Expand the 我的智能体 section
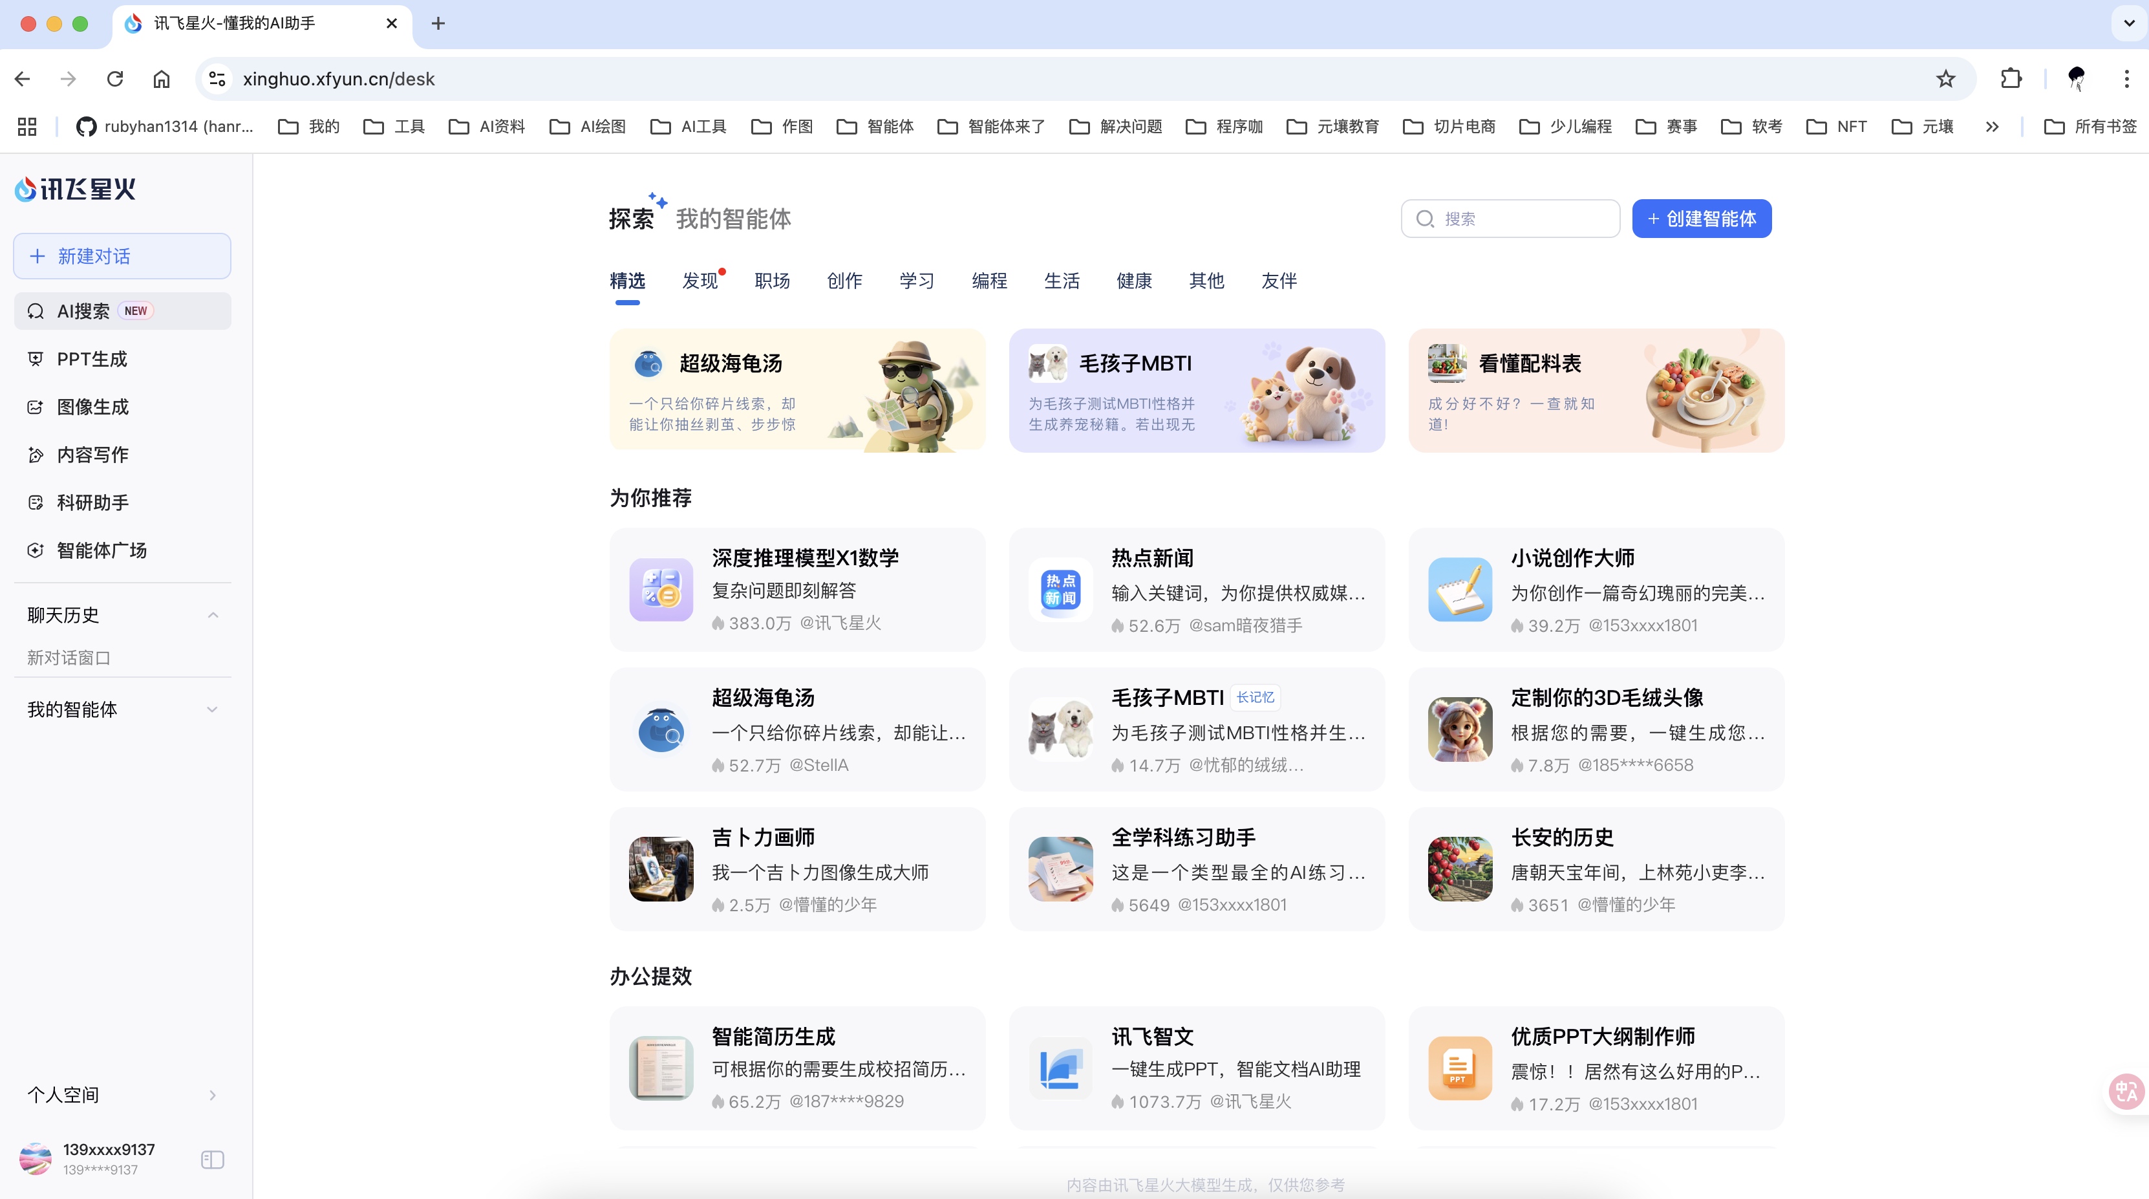2149x1199 pixels. tap(213, 709)
